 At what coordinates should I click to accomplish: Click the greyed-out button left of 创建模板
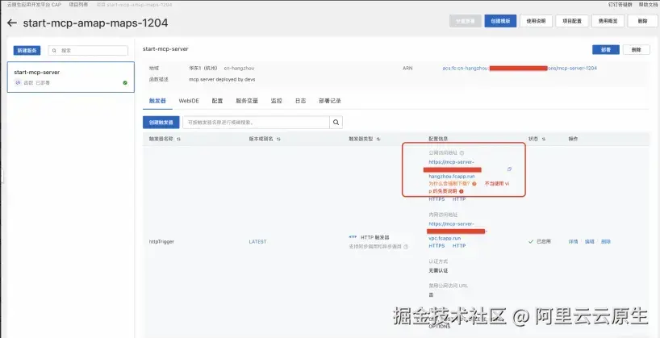click(x=465, y=21)
